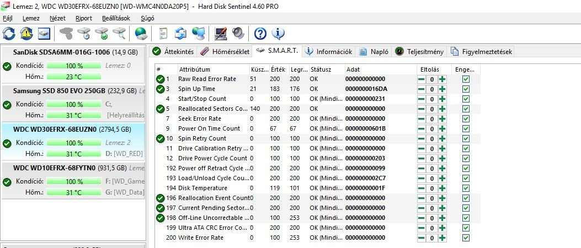Click the green status icon on Off-Line Uncorrectable row
The image size is (581, 248).
click(160, 218)
